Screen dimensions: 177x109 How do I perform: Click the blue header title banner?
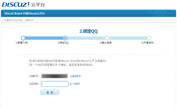(88, 14)
